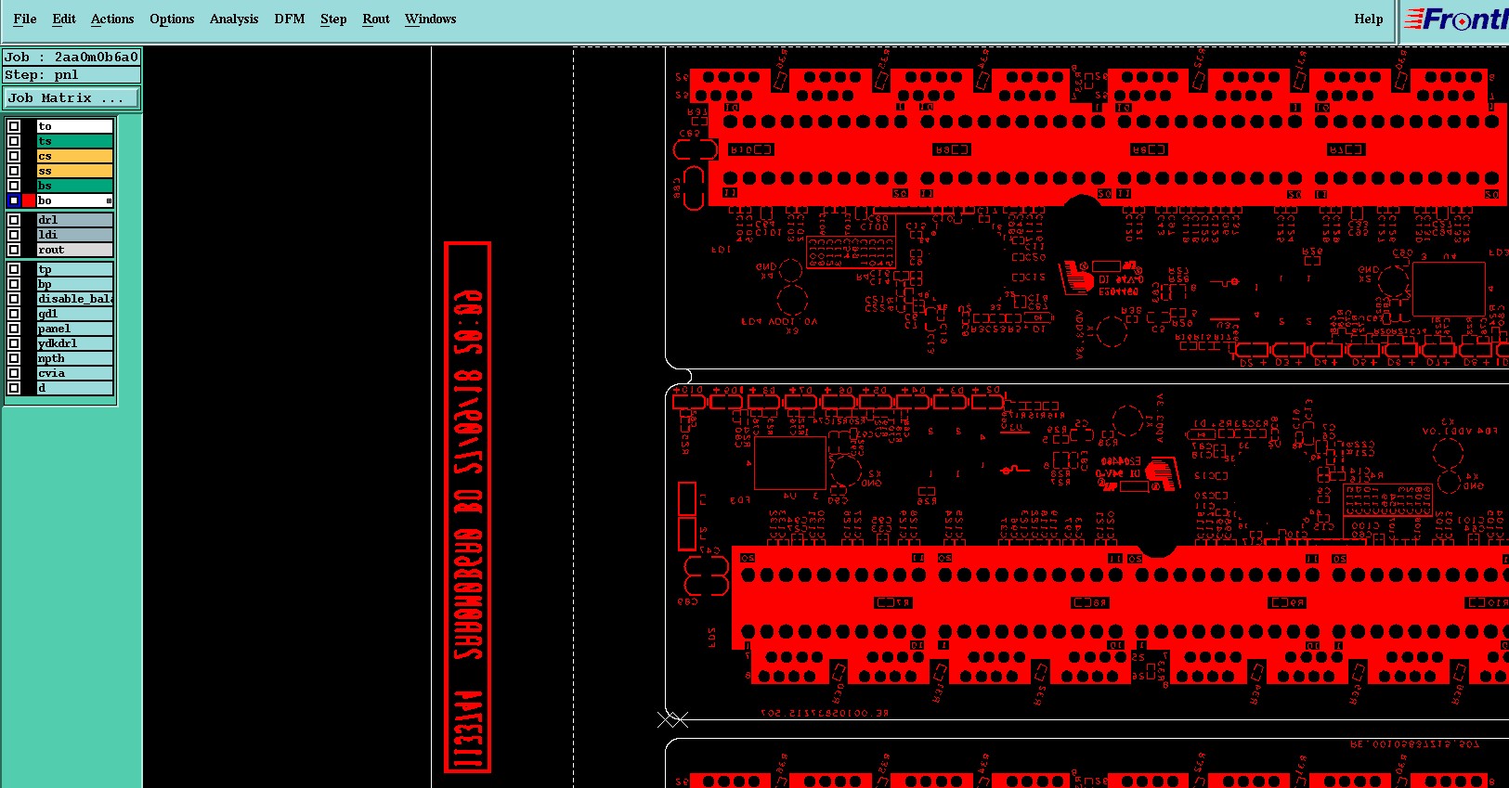Select layer name 'npth'
Screen dimensions: 1509x788
pyautogui.click(x=74, y=358)
